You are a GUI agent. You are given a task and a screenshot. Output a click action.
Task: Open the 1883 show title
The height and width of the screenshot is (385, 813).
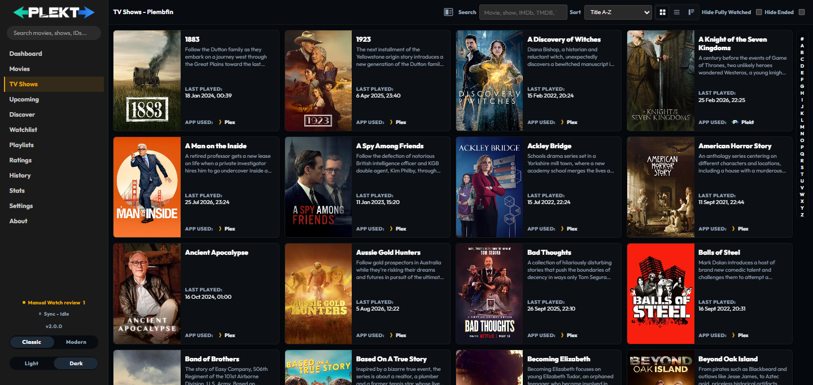point(192,39)
